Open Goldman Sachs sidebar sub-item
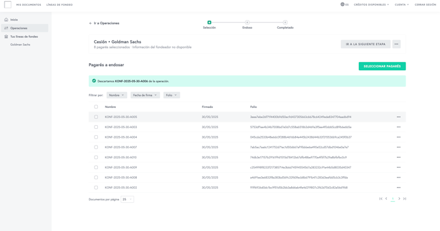 [x=20, y=45]
